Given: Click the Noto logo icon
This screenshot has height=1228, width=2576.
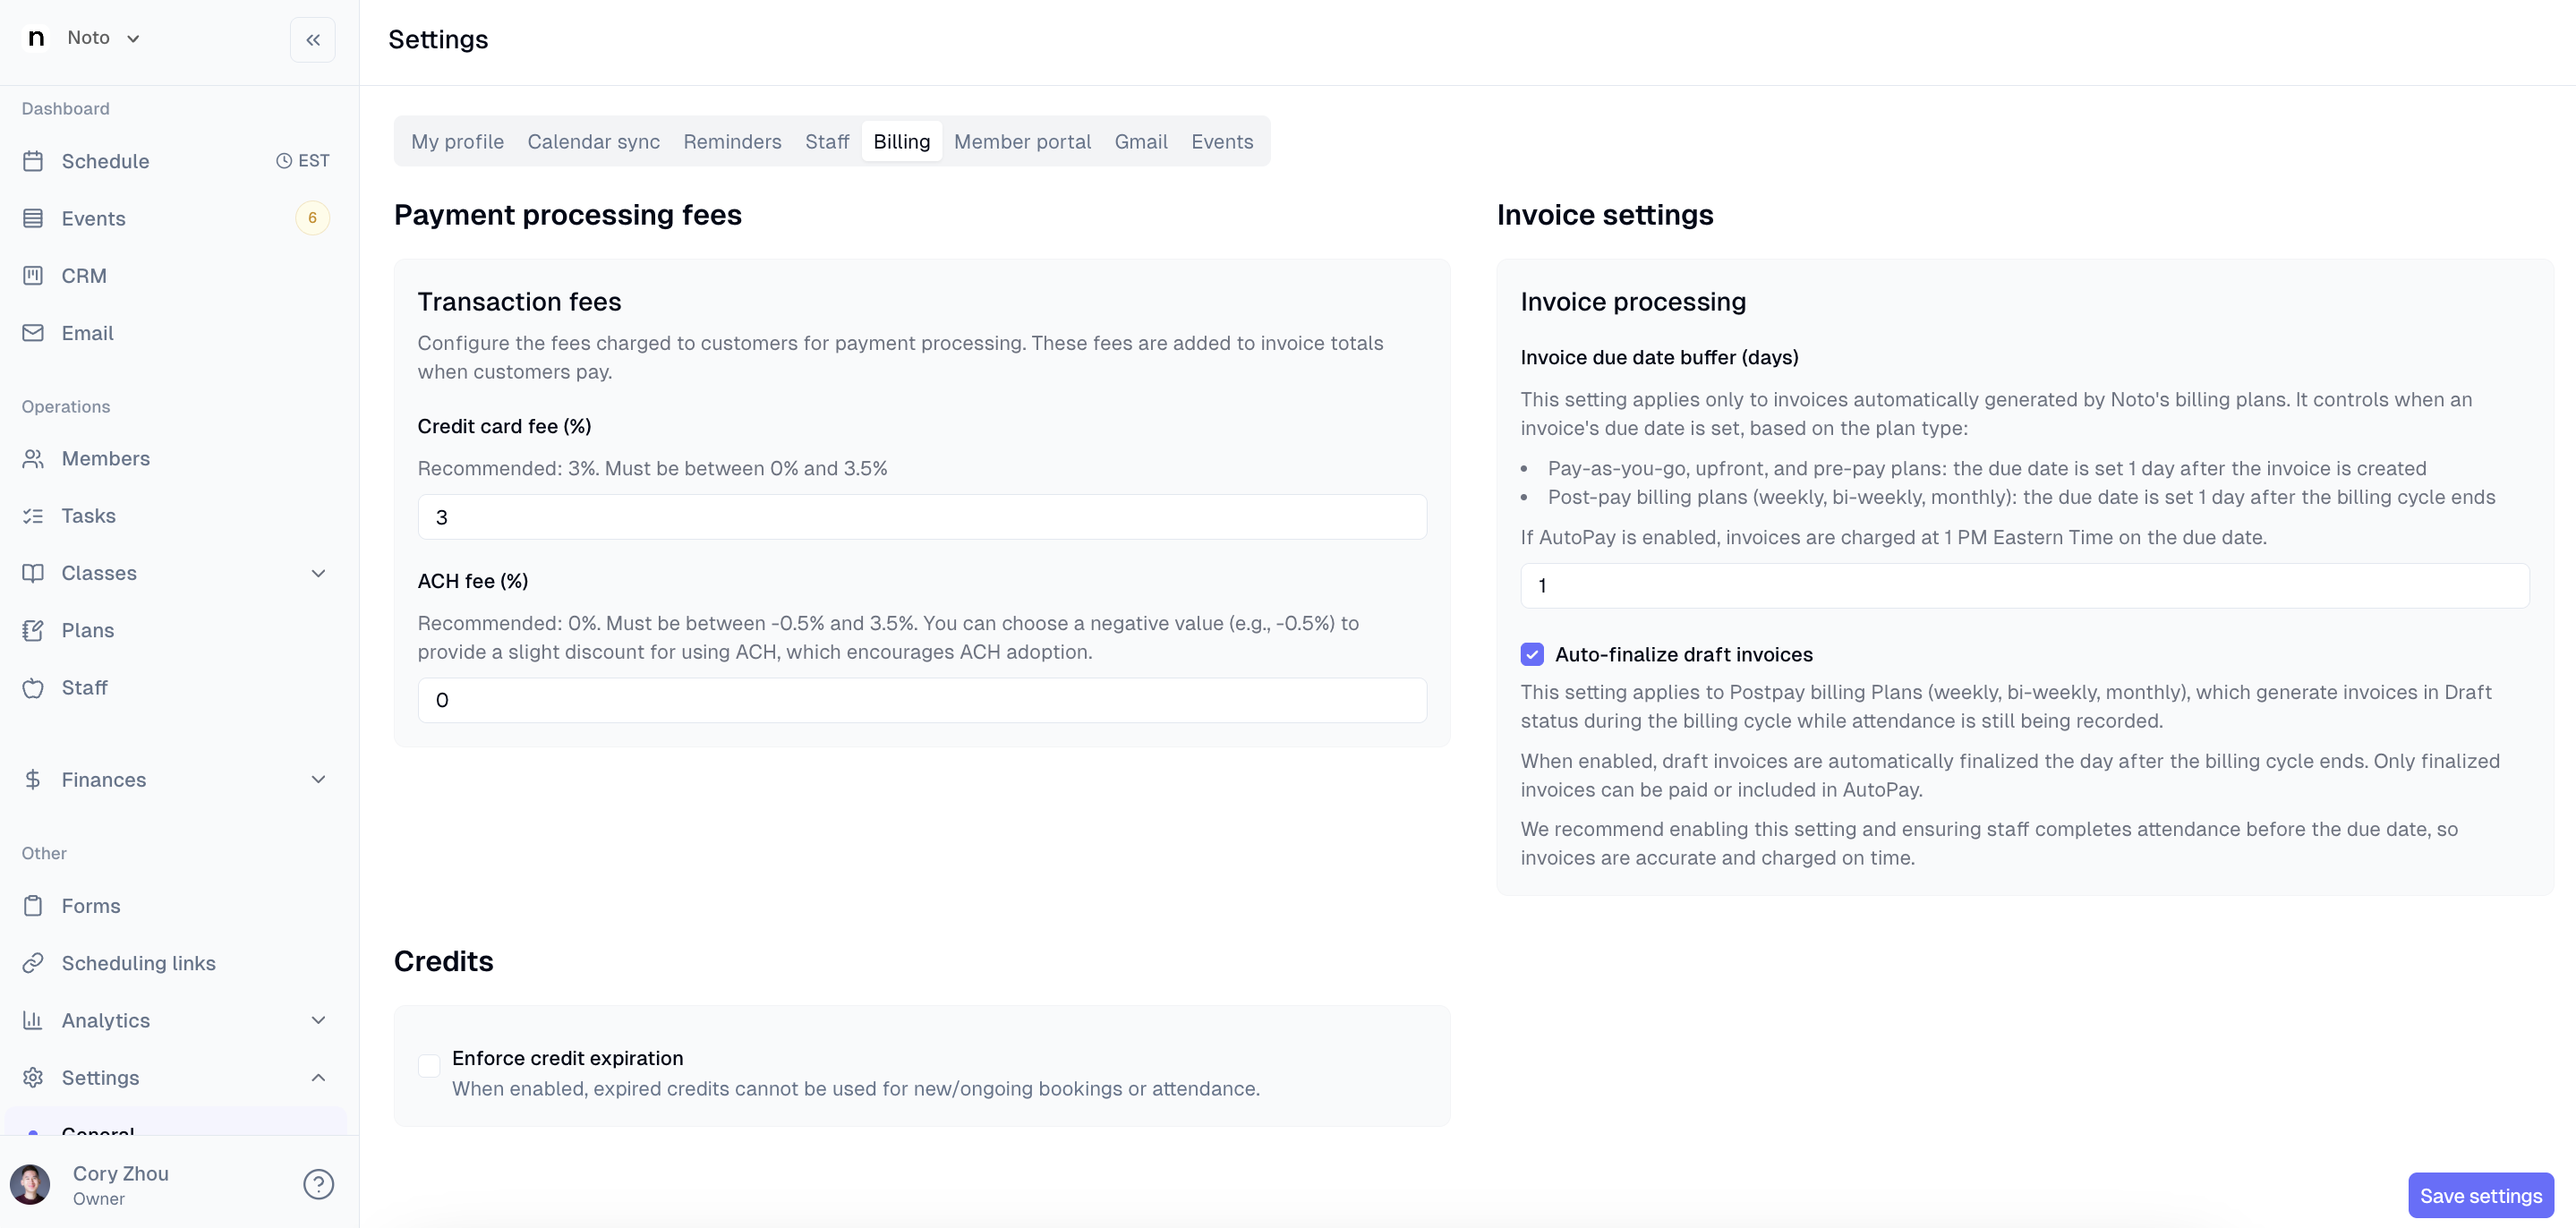Looking at the screenshot, I should click(36, 38).
